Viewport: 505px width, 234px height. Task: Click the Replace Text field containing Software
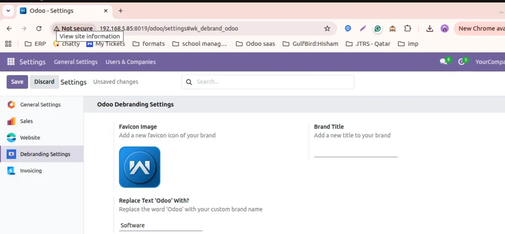(x=161, y=225)
